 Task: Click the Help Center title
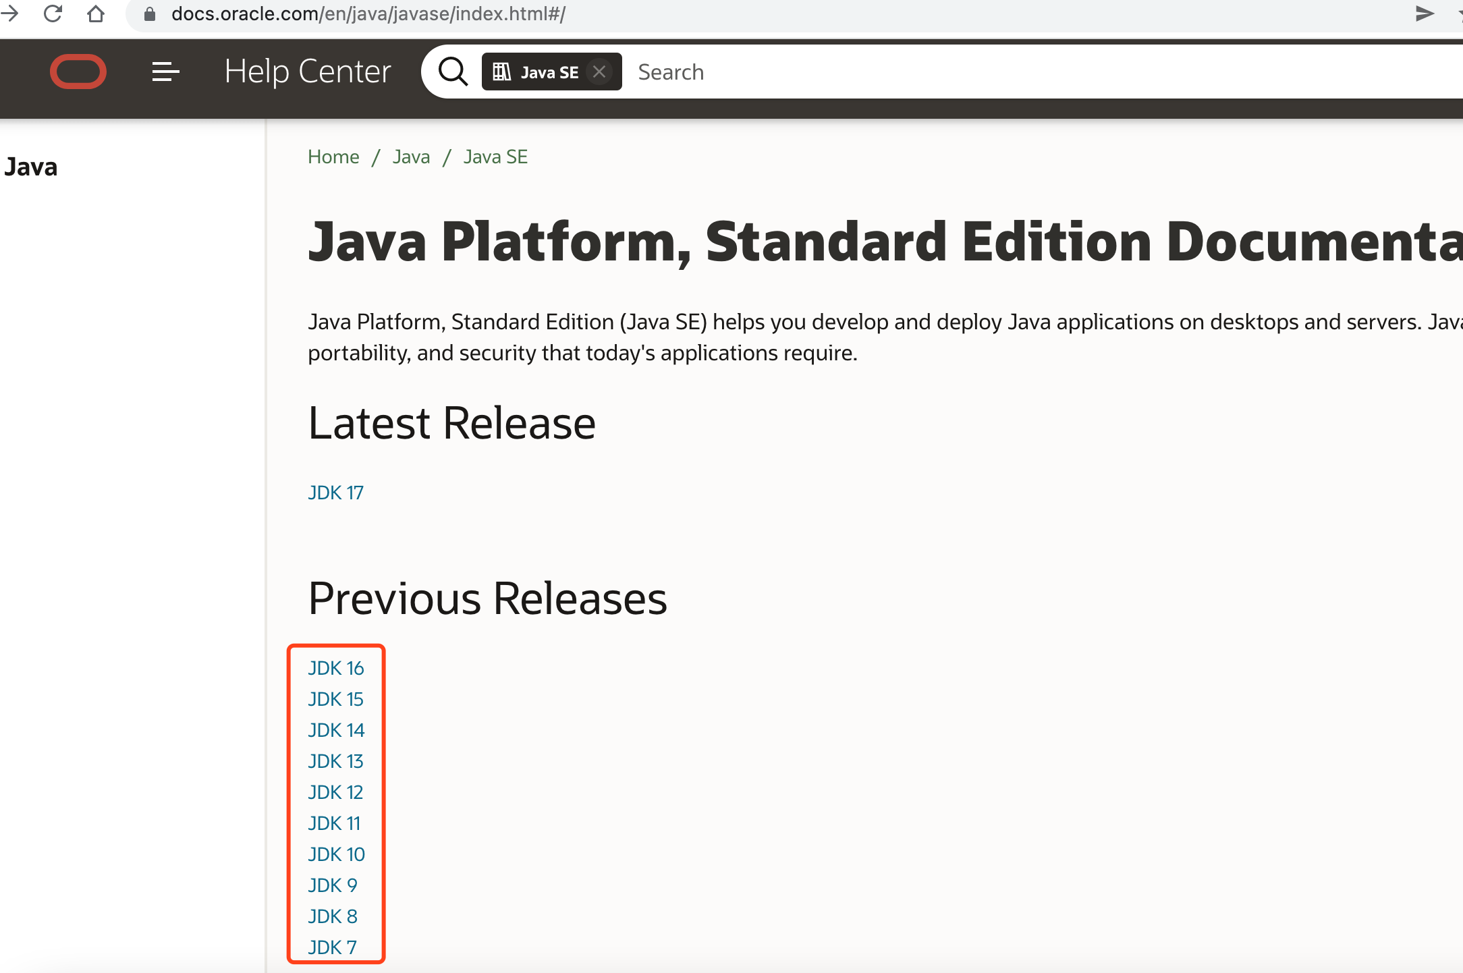307,72
